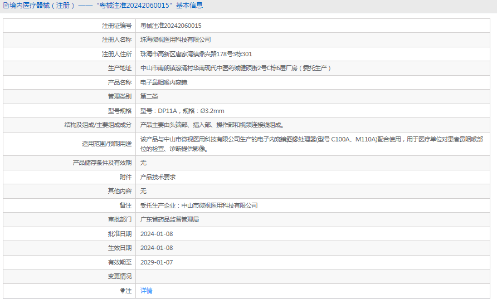The image size is (497, 304).
Task: Click the 产品名称 label
Action: (119, 82)
